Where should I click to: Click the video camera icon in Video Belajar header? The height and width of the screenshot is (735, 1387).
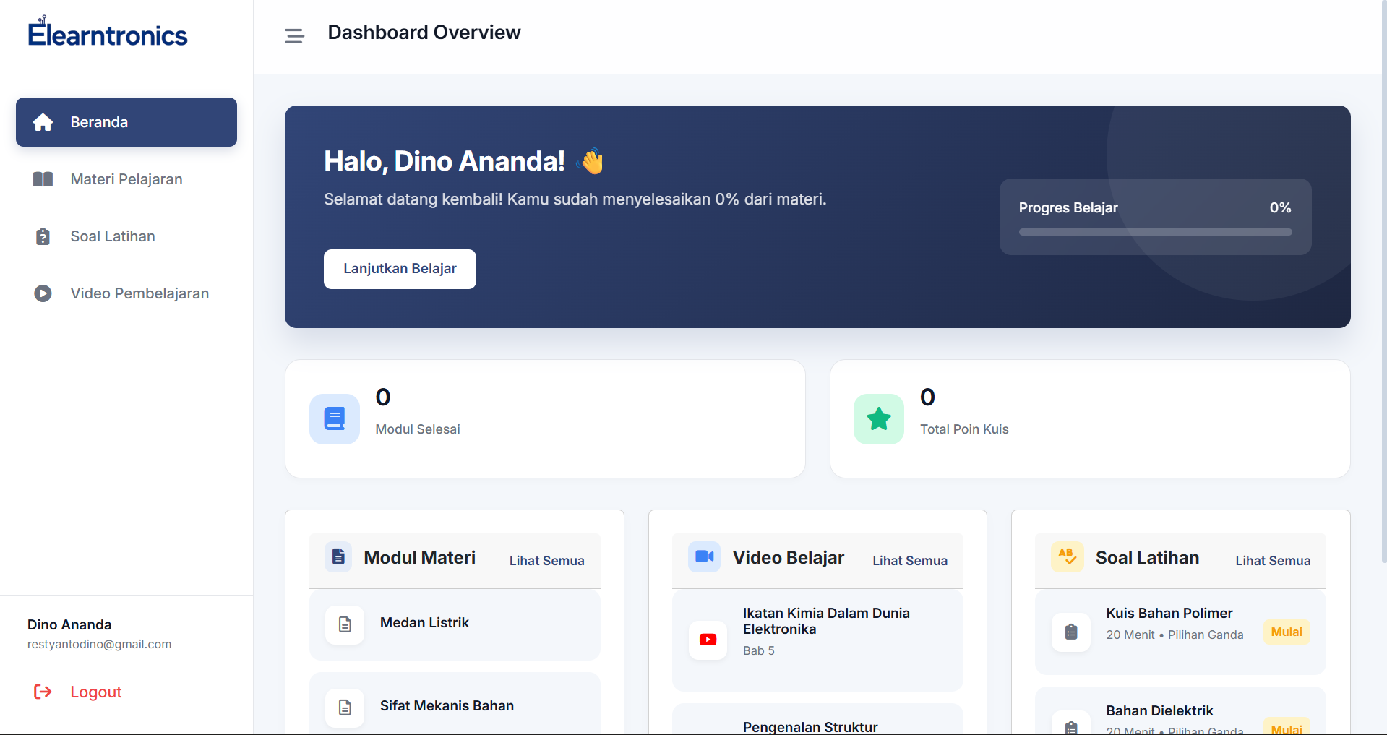[x=704, y=556]
